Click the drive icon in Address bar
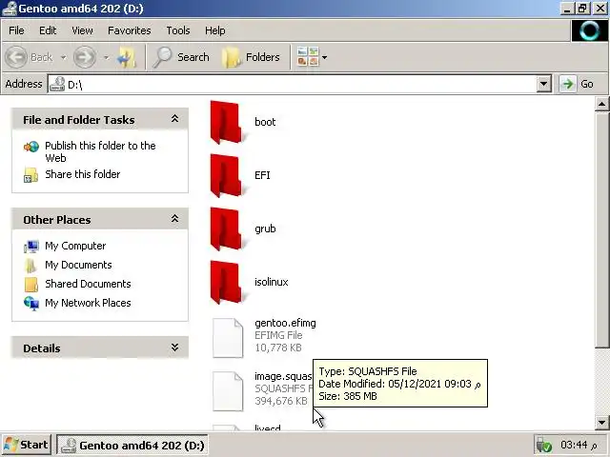The height and width of the screenshot is (457, 610). click(57, 84)
